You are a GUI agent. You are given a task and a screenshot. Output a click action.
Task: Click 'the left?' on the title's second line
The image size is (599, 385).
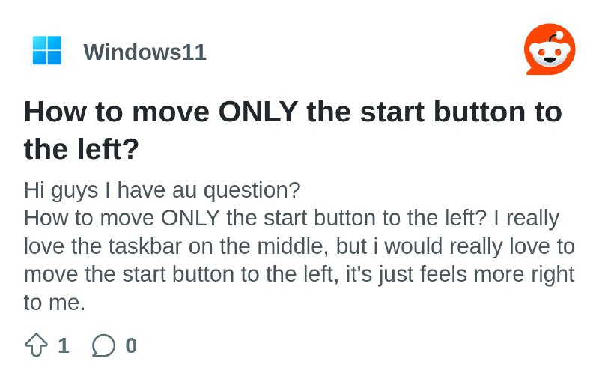tap(81, 149)
